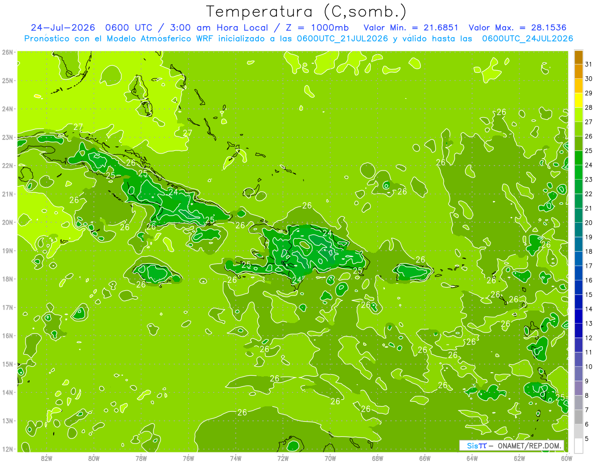This screenshot has height=465, width=602.
Task: Click the orange swatch above legend value 31
Action: coord(578,57)
